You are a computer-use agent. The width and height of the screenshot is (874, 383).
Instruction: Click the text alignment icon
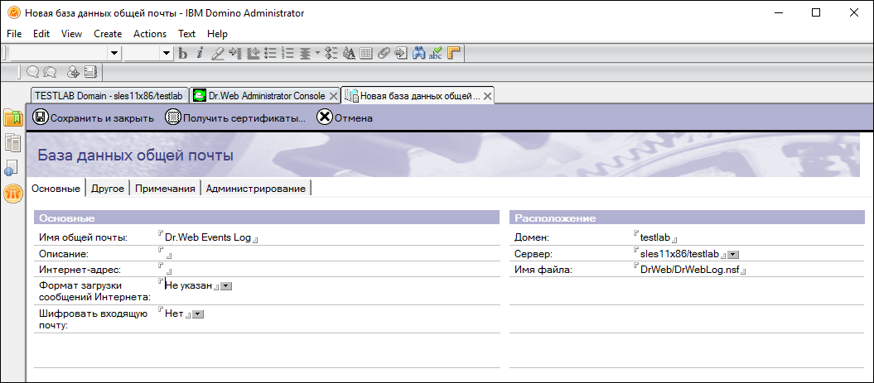[305, 53]
